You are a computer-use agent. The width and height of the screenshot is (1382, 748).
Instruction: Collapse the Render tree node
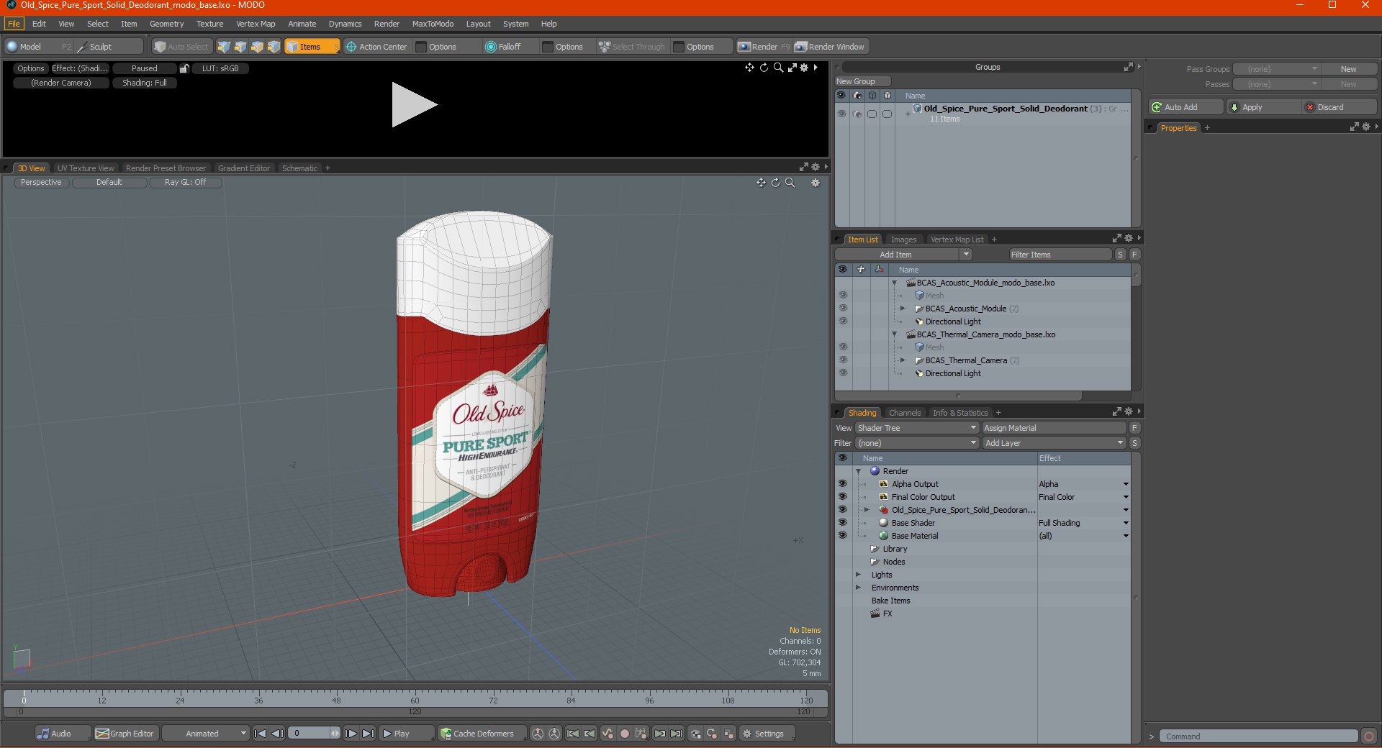858,471
